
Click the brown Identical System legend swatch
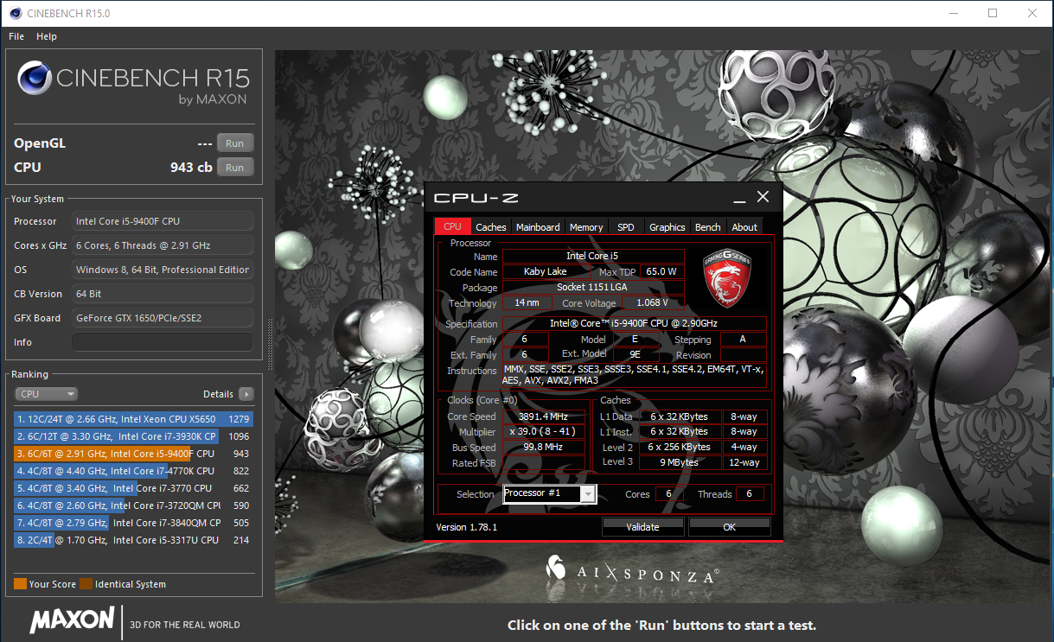(86, 584)
